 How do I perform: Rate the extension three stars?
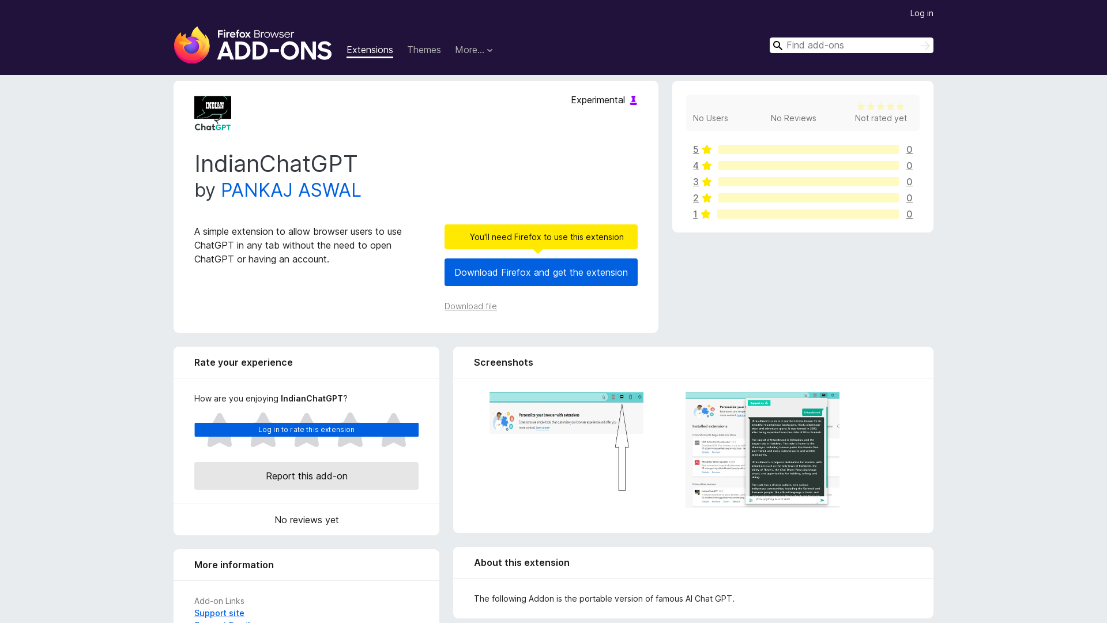click(x=307, y=430)
